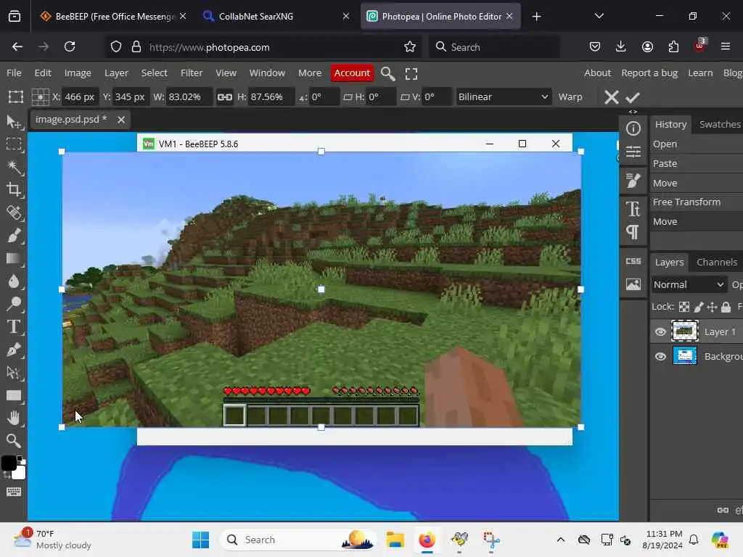Select the Crop tool
Image resolution: width=743 pixels, height=557 pixels.
[x=14, y=189]
